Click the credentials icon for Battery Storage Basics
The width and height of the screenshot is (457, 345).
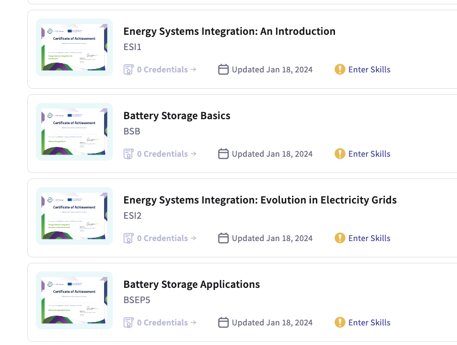click(x=129, y=154)
